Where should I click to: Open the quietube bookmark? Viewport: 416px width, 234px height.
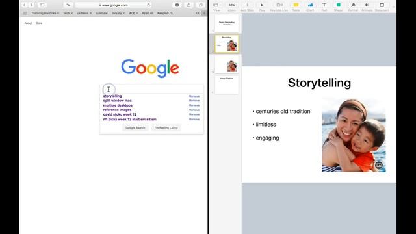[101, 13]
